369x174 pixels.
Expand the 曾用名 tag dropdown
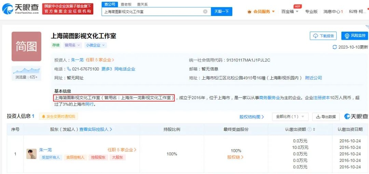[72, 45]
